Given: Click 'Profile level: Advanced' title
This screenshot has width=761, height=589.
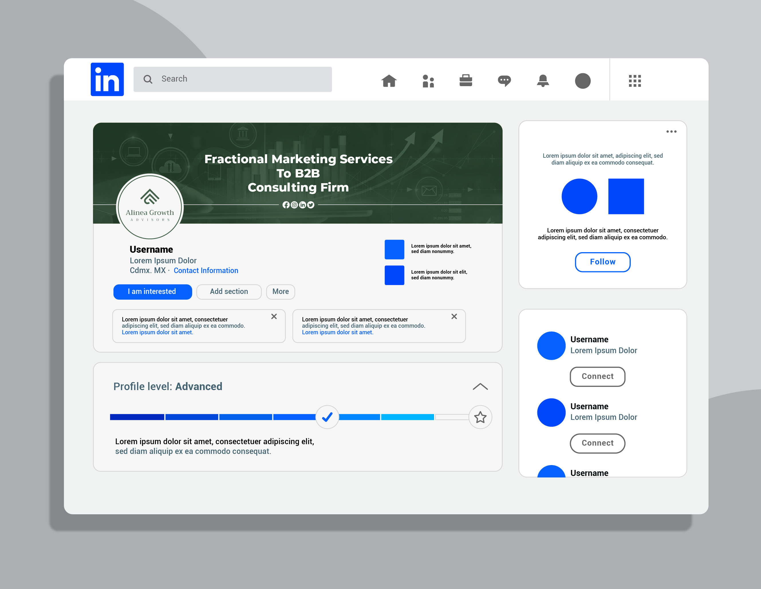Looking at the screenshot, I should 167,387.
